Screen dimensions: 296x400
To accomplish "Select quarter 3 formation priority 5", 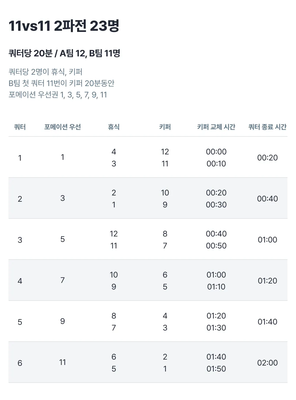I will tap(63, 239).
